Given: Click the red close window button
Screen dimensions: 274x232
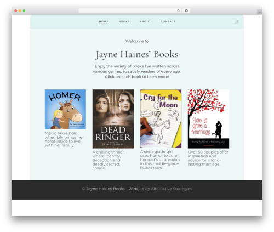Looking at the screenshot, I should pos(16,10).
